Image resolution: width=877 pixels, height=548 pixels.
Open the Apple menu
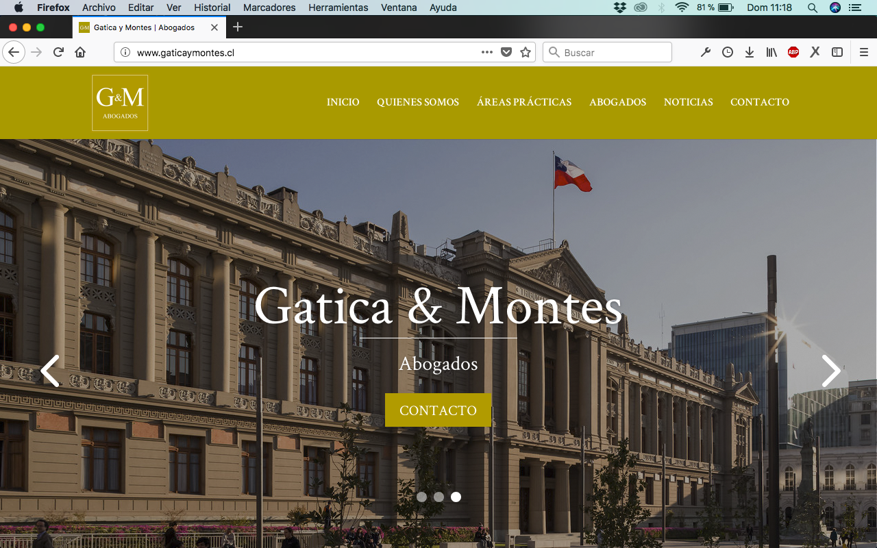[18, 8]
